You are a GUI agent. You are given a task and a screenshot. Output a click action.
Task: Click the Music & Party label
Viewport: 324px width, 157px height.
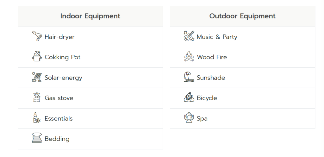pos(217,37)
